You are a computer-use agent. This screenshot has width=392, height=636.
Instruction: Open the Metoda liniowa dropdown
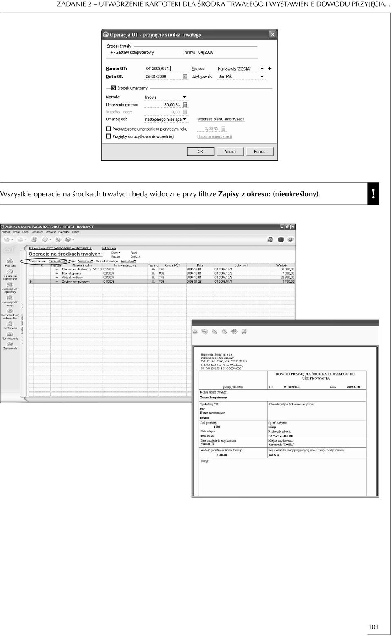(185, 97)
